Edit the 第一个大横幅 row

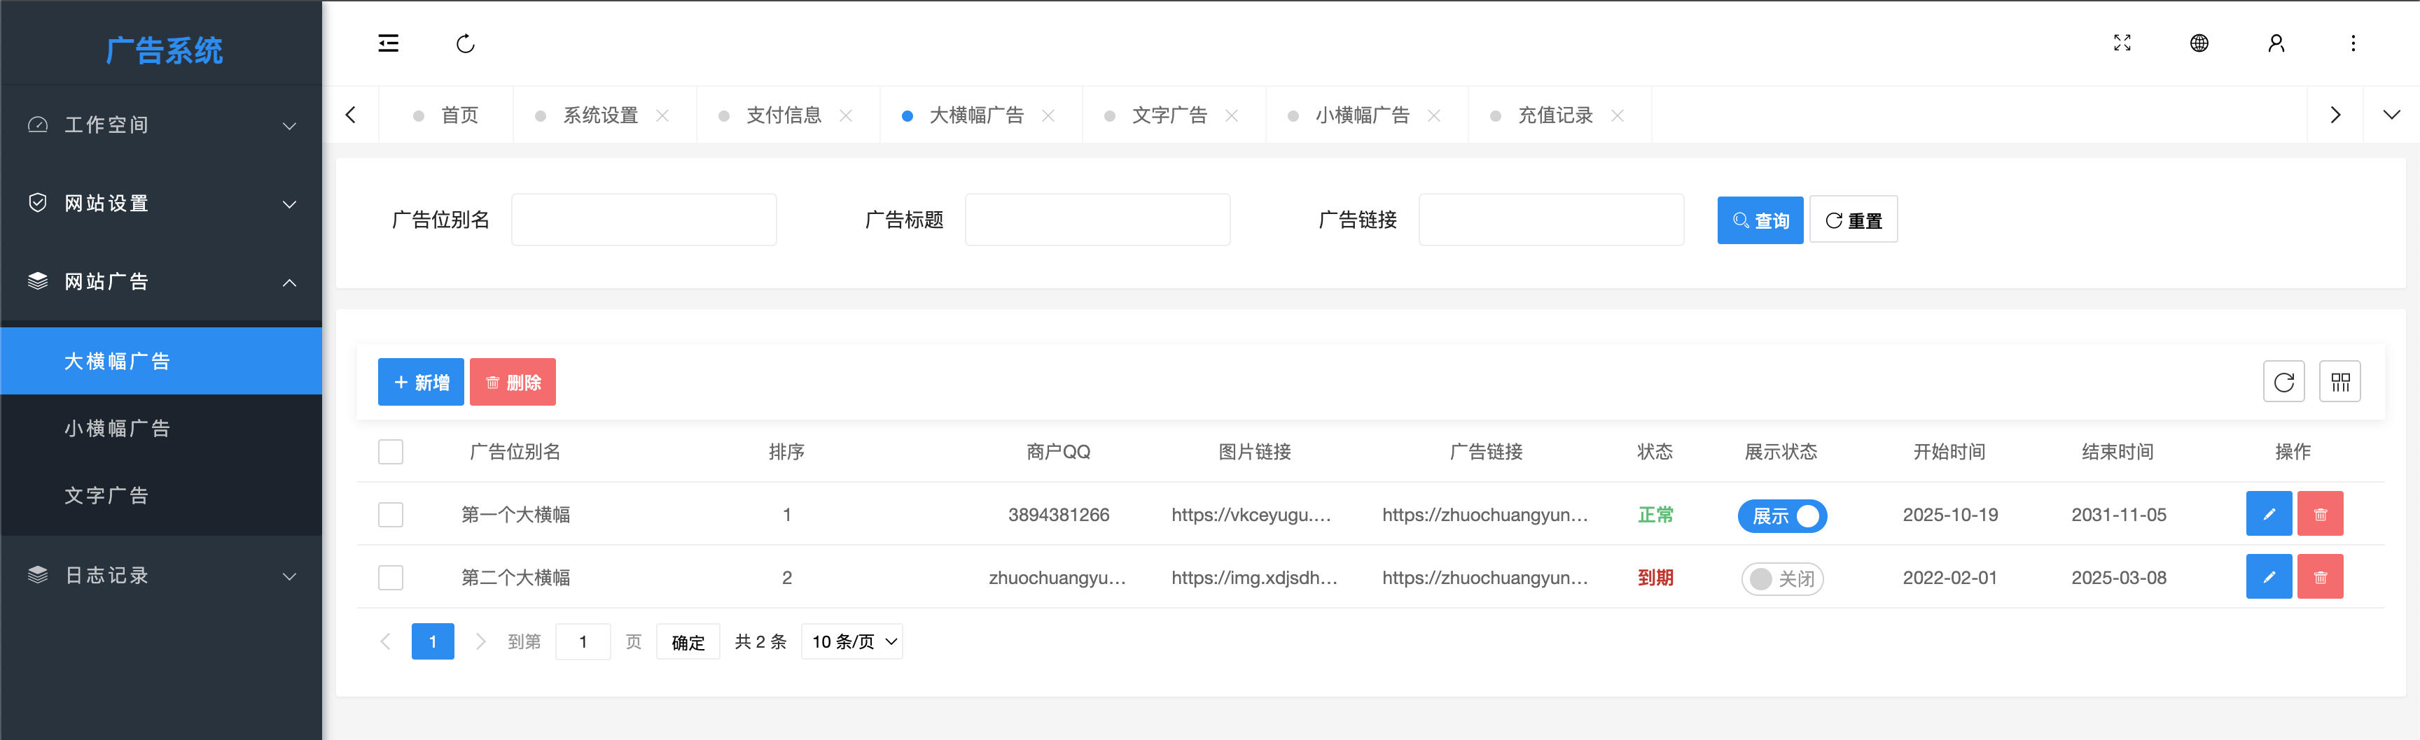click(2269, 514)
